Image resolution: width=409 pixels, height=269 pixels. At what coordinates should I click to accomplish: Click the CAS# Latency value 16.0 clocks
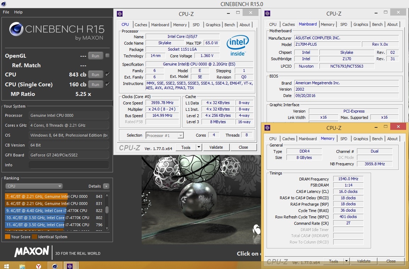(348, 191)
